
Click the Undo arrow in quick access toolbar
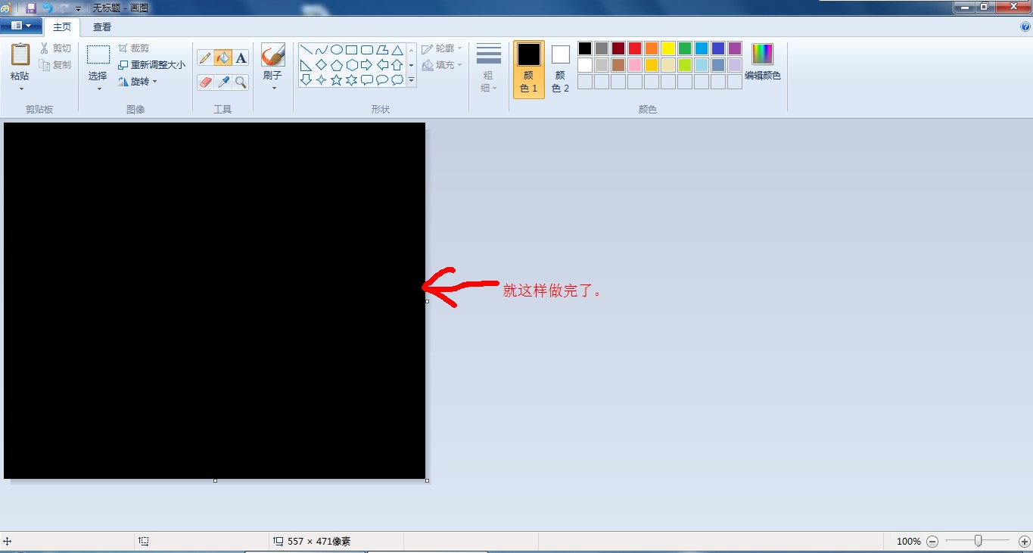(48, 8)
